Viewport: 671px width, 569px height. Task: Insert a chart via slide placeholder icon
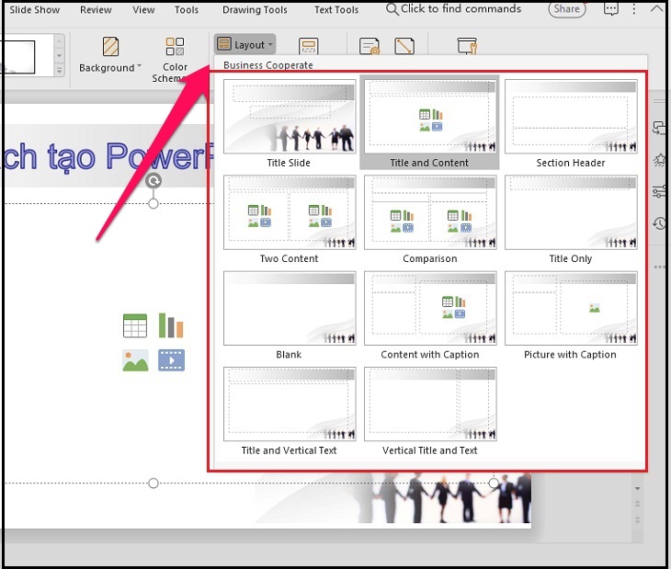[171, 325]
